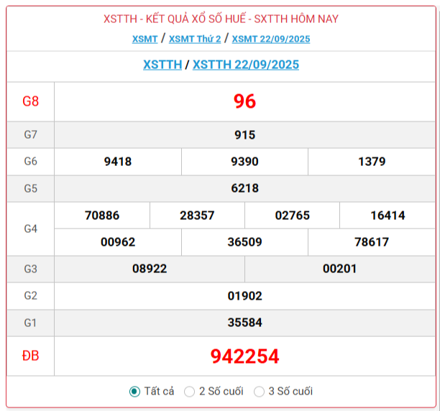Click the G2 result 01902
The width and height of the screenshot is (440, 411).
click(x=244, y=295)
